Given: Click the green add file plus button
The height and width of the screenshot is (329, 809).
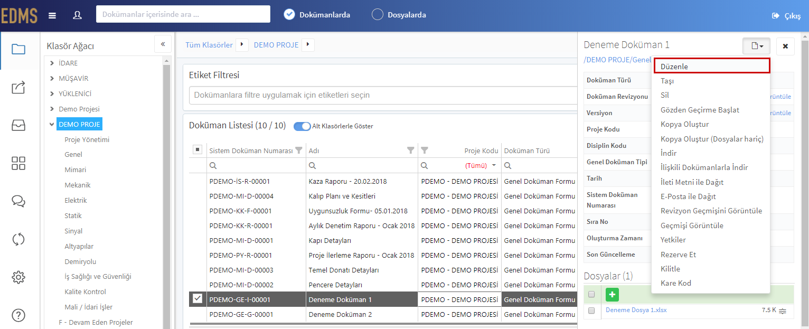Looking at the screenshot, I should pyautogui.click(x=612, y=295).
